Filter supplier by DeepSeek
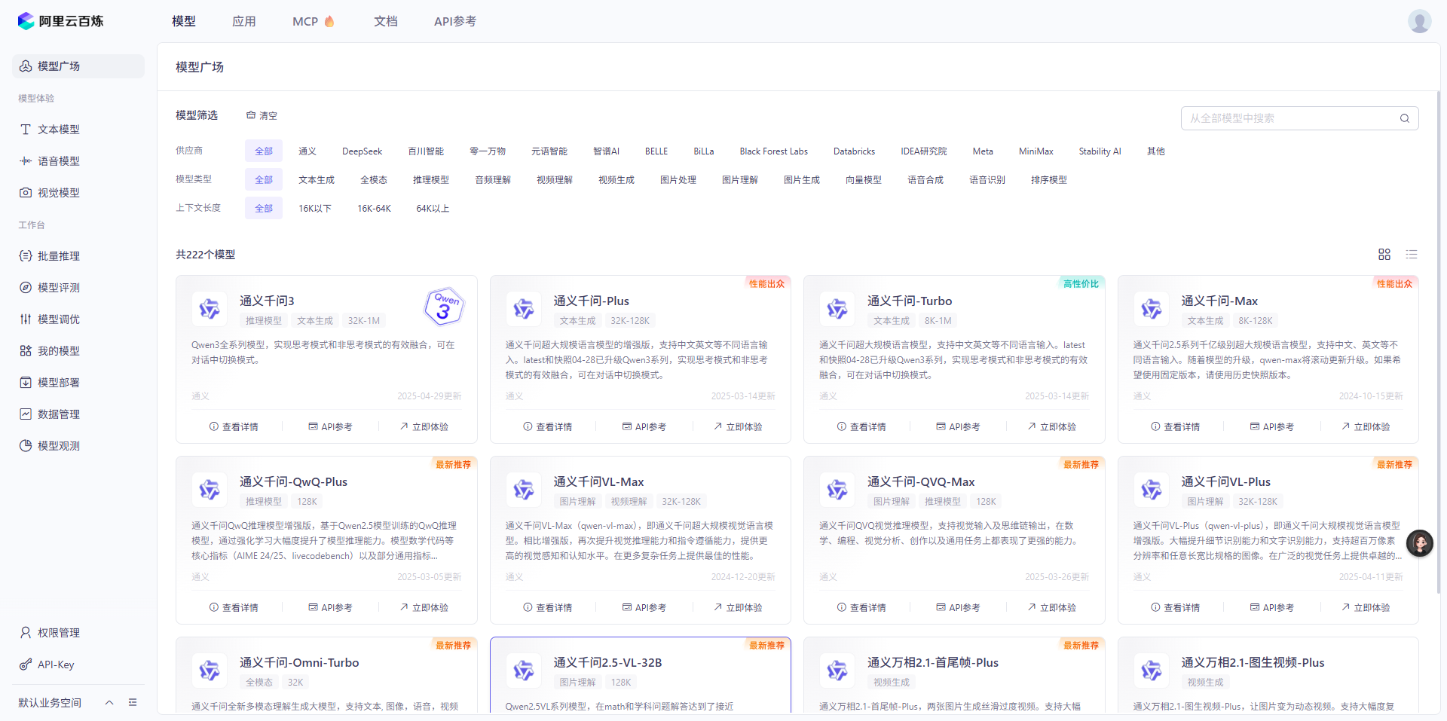This screenshot has height=721, width=1447. [363, 151]
